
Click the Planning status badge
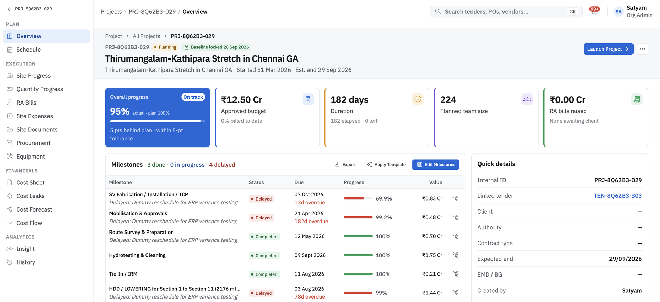[x=165, y=47]
